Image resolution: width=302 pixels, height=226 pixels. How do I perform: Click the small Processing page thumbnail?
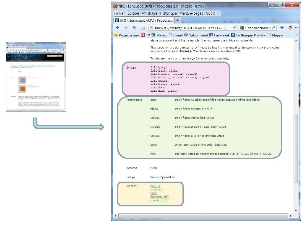pyautogui.click(x=36, y=77)
